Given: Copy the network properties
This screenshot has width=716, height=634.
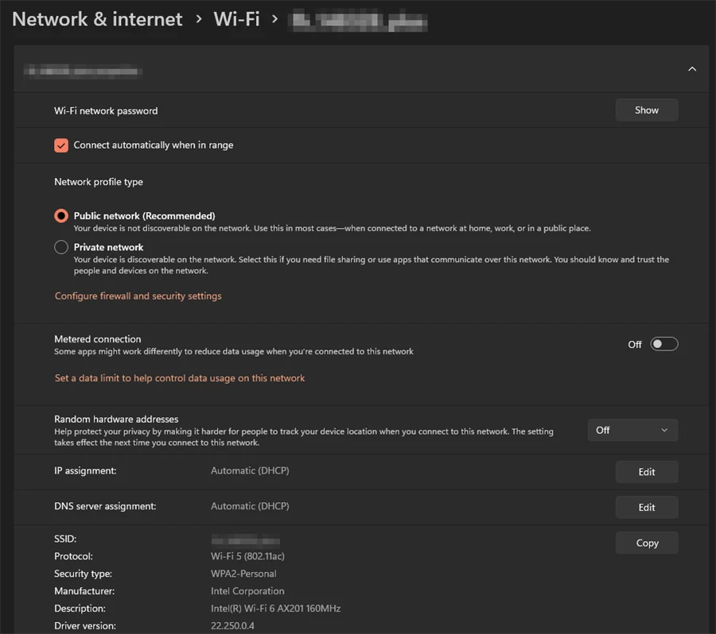Looking at the screenshot, I should pyautogui.click(x=647, y=543).
